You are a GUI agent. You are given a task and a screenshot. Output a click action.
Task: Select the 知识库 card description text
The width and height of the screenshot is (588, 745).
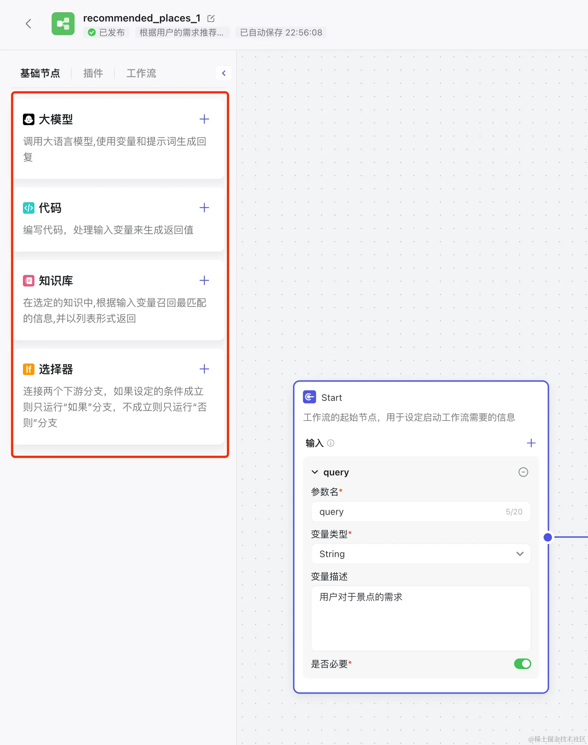[x=115, y=310]
